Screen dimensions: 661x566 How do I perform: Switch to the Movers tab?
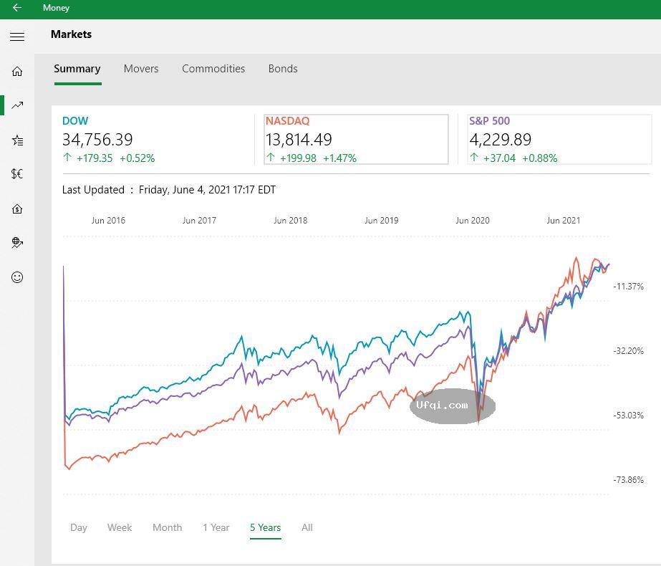(x=141, y=69)
